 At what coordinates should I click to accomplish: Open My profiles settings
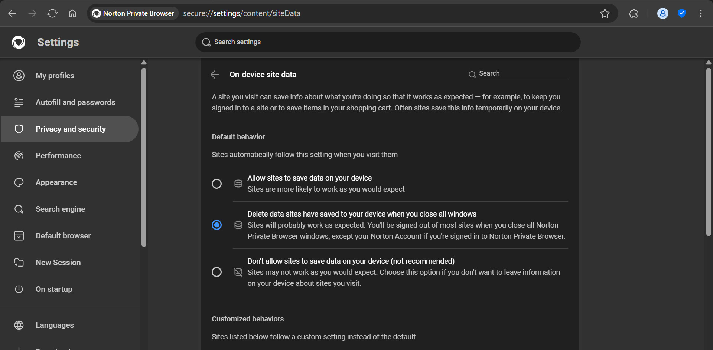pyautogui.click(x=70, y=76)
